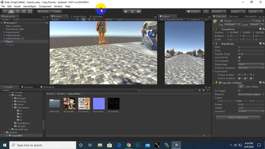Click the Edit Collider button icon
Viewport: 265px width, 149px height.
[241, 87]
